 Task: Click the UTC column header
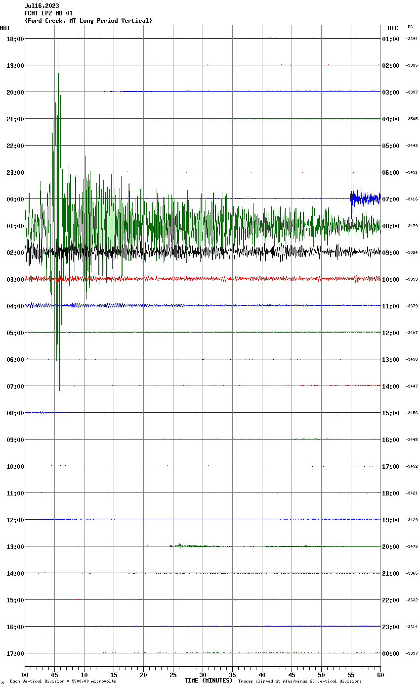392,28
